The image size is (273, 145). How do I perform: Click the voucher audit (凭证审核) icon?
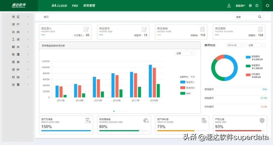tap(202, 29)
